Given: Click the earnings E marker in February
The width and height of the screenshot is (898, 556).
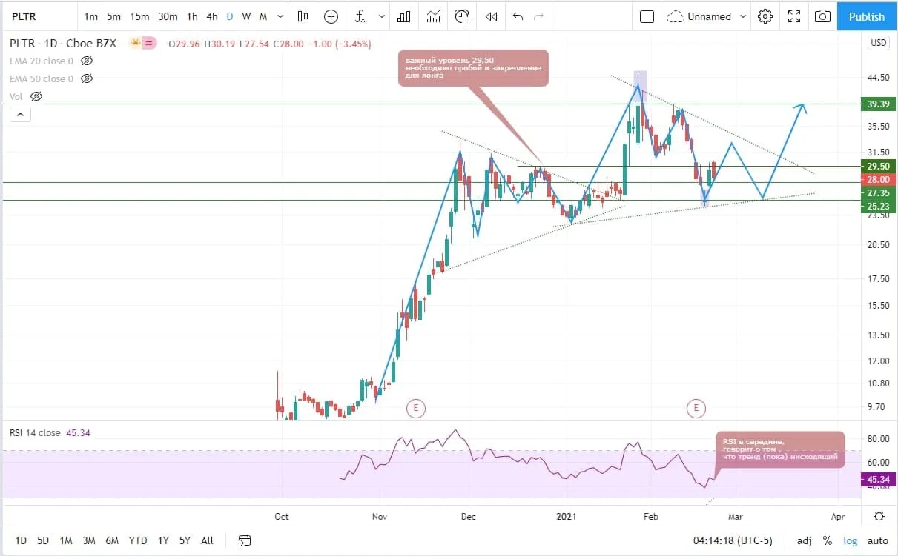Looking at the screenshot, I should click(x=696, y=407).
